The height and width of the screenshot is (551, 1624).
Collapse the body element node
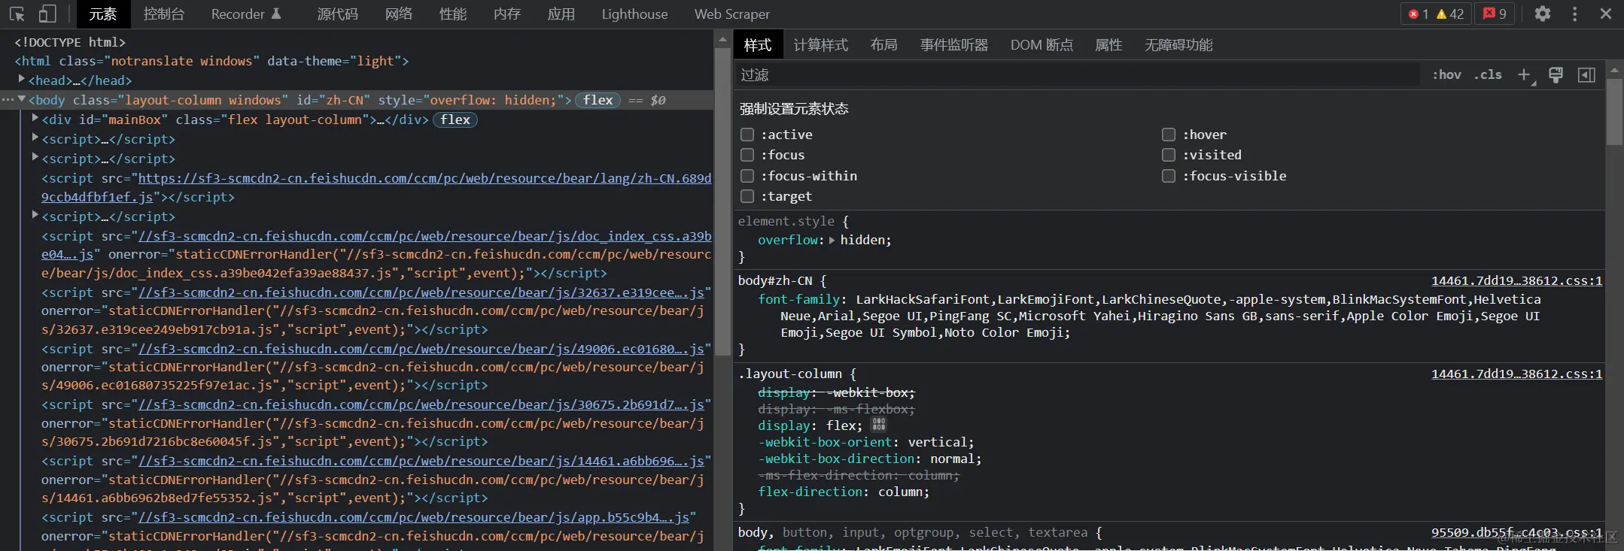(22, 99)
